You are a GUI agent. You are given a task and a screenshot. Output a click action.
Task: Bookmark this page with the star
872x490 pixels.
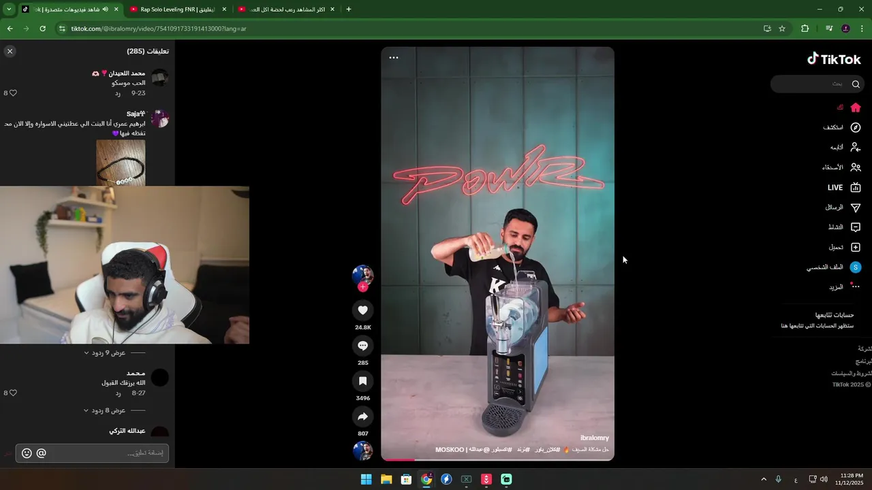(782, 29)
